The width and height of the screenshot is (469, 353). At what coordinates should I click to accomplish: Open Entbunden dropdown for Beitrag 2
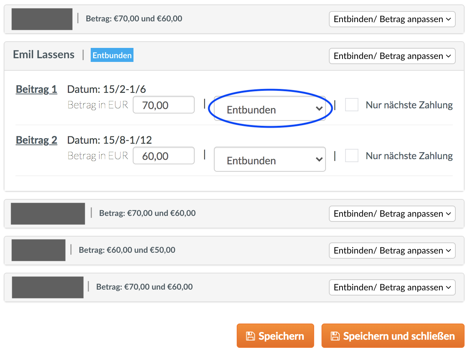(270, 160)
